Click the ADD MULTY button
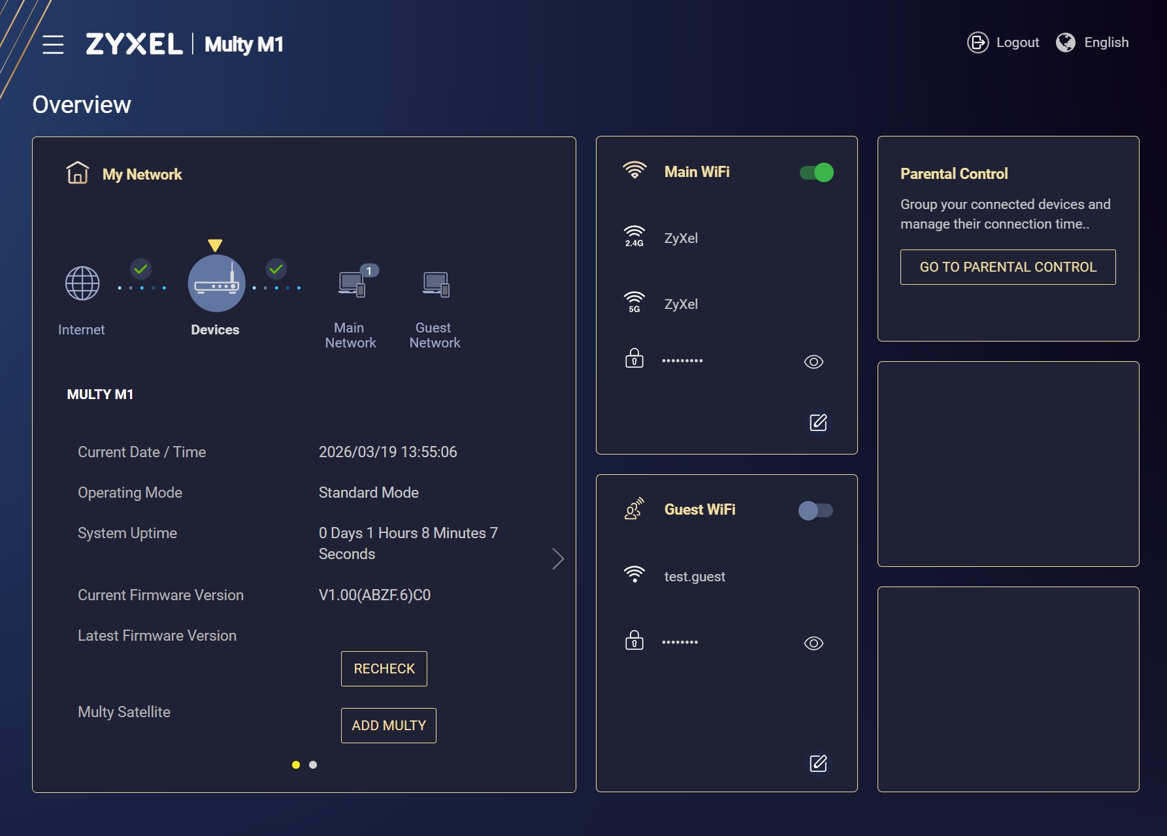 pos(389,726)
